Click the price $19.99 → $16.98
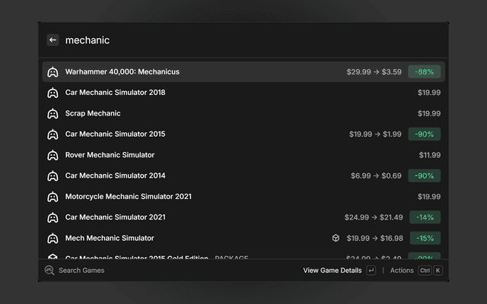The image size is (487, 304). point(375,238)
